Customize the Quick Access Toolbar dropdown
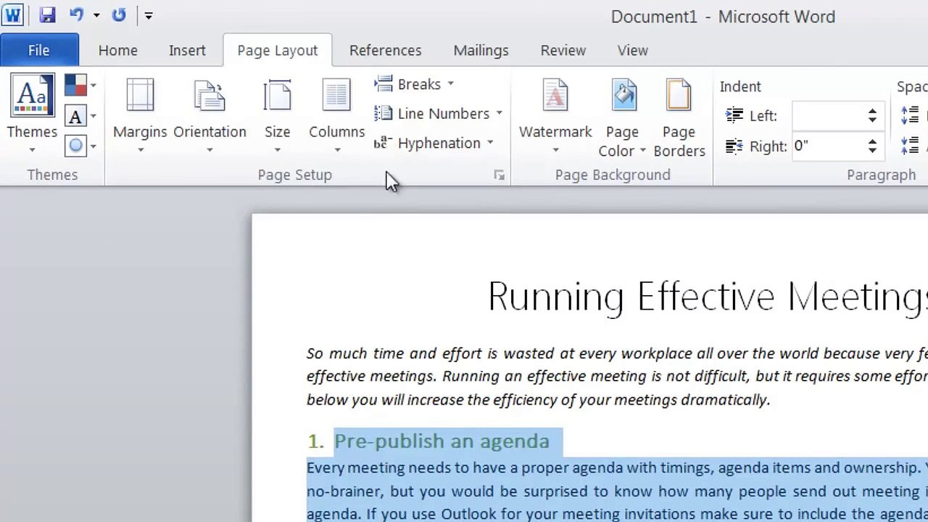Image resolution: width=928 pixels, height=522 pixels. tap(148, 15)
